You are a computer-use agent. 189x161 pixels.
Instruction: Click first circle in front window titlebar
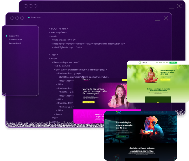point(12,18)
